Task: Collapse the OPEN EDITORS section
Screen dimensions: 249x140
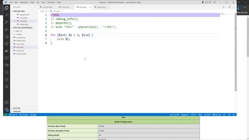Action: tap(19, 11)
